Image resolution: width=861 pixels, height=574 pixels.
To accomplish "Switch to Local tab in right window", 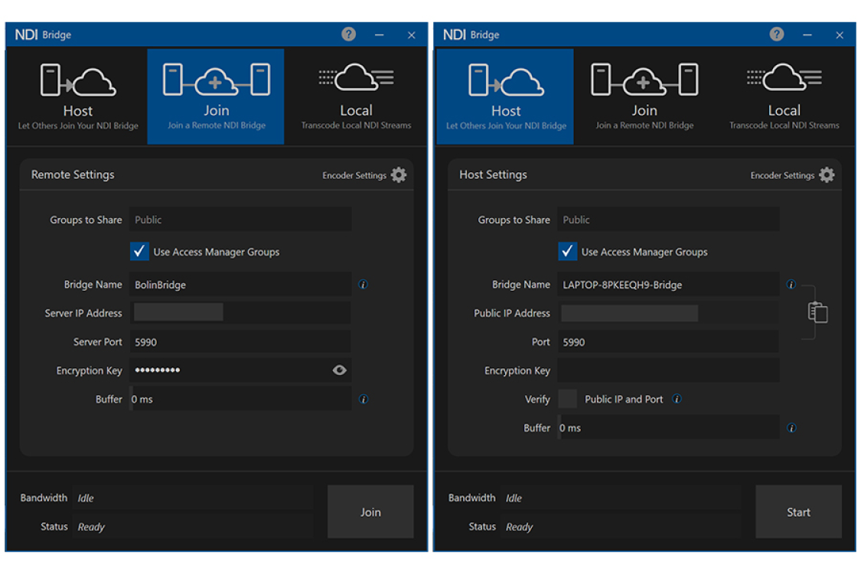I will [x=784, y=97].
